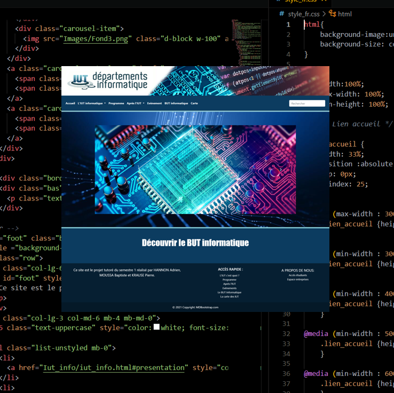
Task: Click the html symbol icon in breadcrumb
Action: tap(333, 13)
